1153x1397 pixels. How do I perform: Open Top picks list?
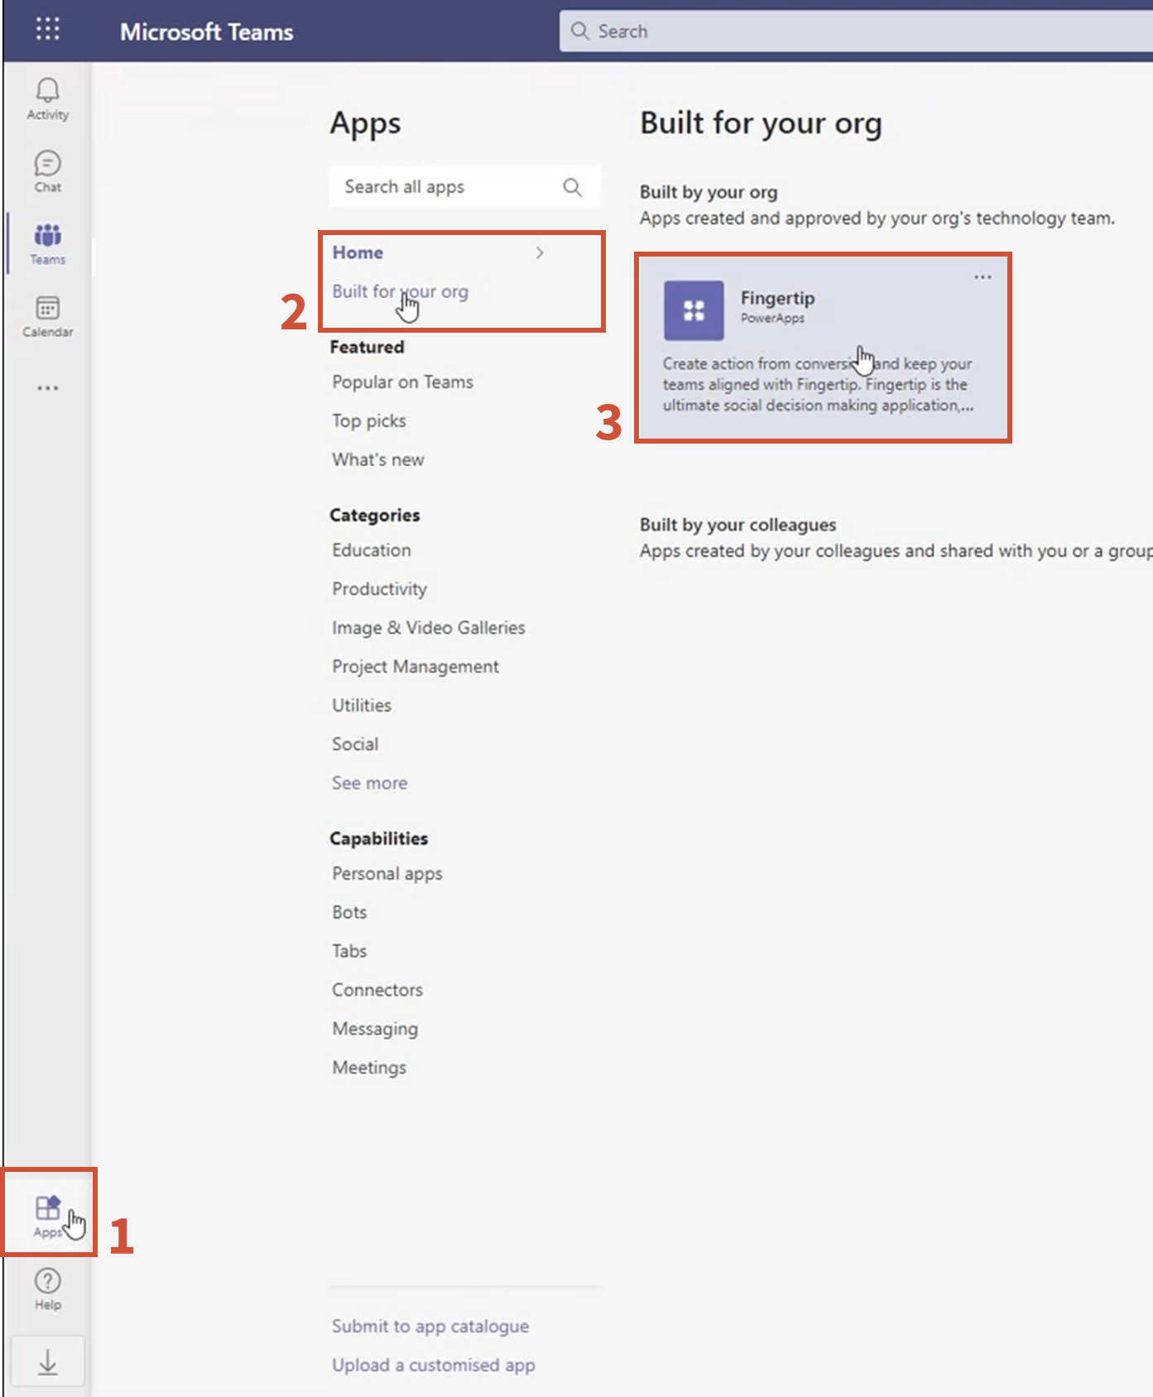point(369,421)
